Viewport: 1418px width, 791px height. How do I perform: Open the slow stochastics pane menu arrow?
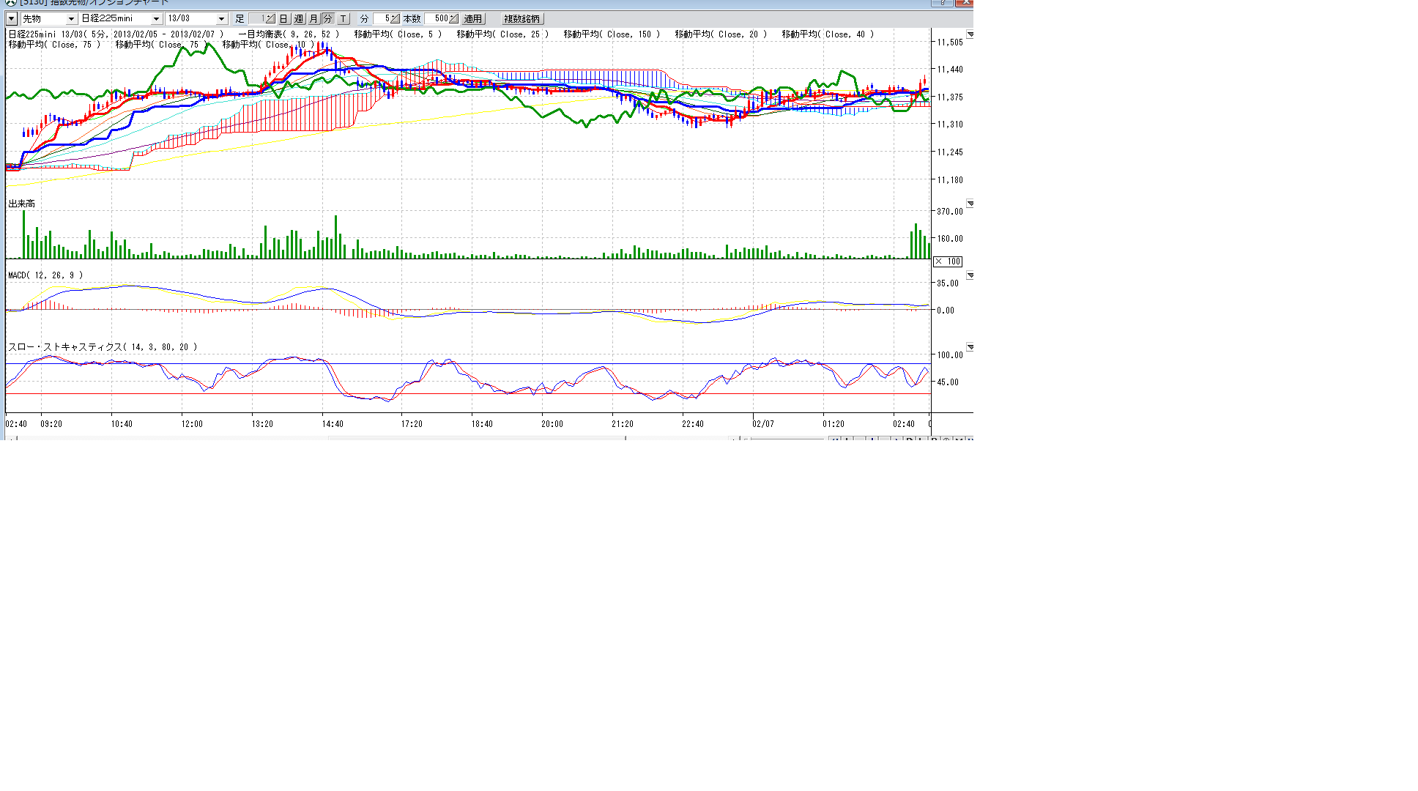pos(970,347)
